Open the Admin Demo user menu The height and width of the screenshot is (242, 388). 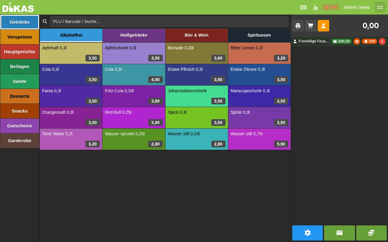coord(357,7)
